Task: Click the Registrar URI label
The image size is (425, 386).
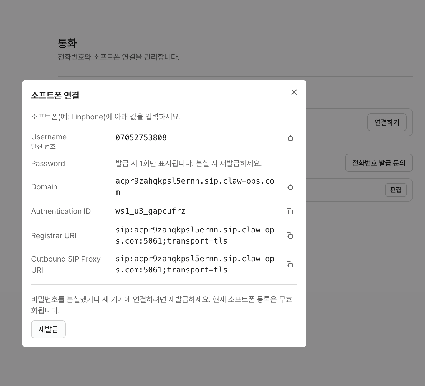Action: (x=54, y=235)
